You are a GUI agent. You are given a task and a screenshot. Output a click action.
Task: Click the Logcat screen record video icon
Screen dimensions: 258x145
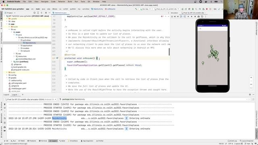tap(4, 130)
